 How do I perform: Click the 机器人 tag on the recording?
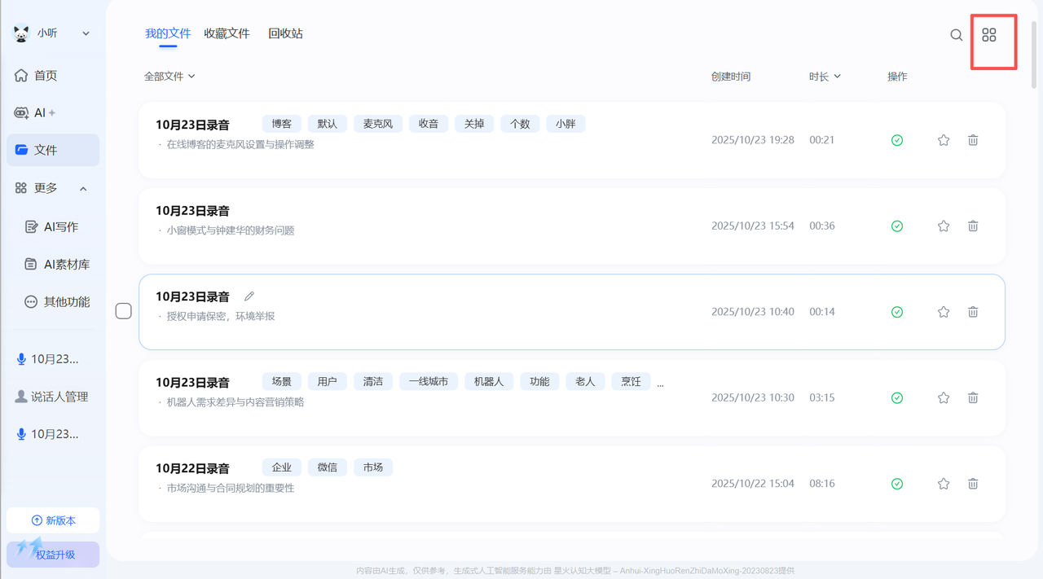[x=489, y=381]
